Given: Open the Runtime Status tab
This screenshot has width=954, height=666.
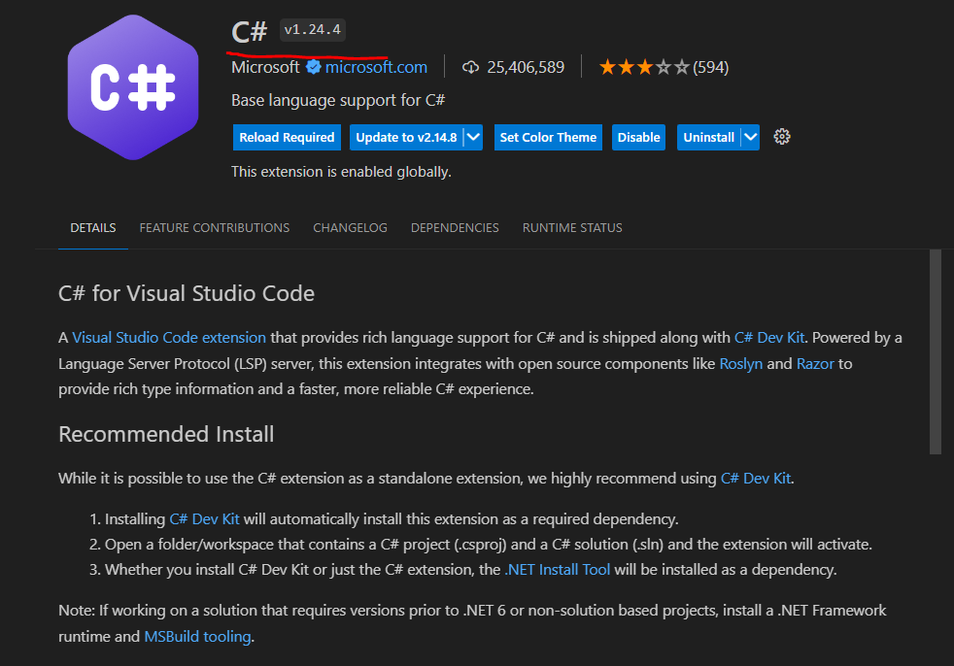Looking at the screenshot, I should coord(572,227).
